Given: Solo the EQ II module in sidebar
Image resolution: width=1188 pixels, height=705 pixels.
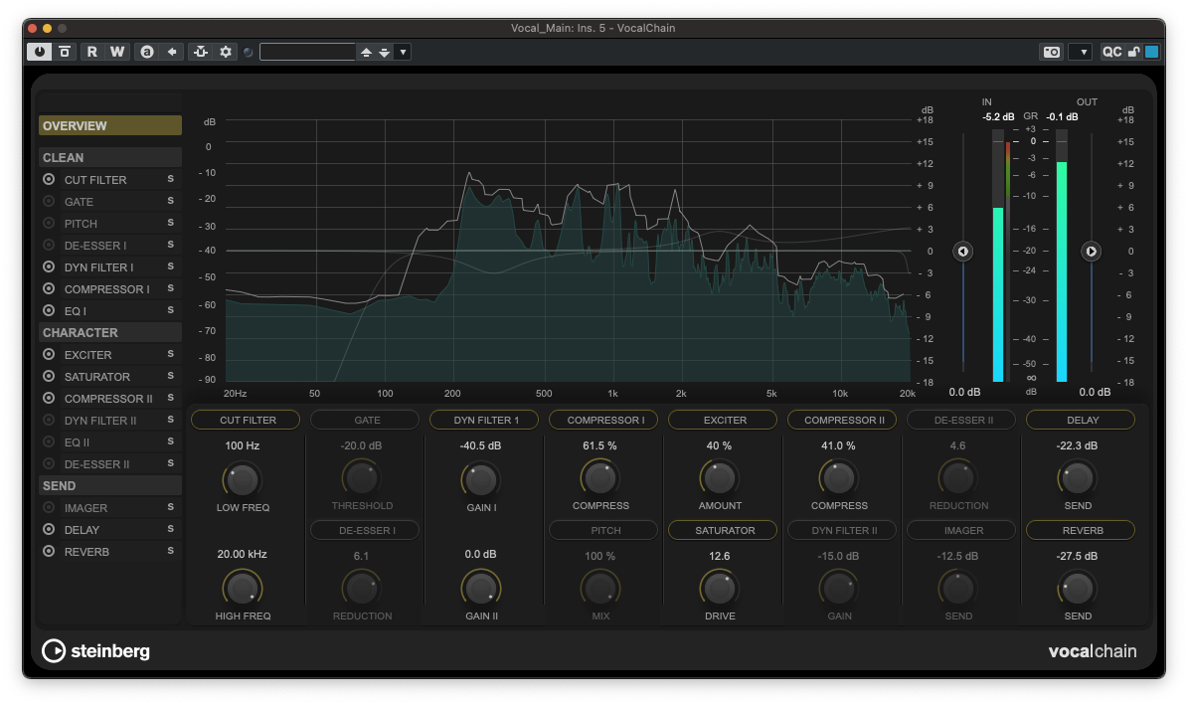Looking at the screenshot, I should click(x=170, y=441).
